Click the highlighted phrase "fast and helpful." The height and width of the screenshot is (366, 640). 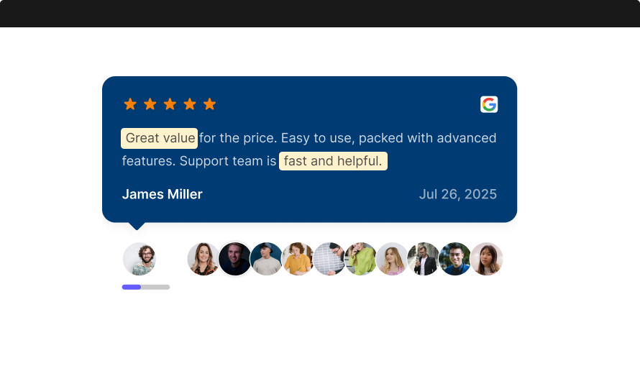pyautogui.click(x=333, y=161)
